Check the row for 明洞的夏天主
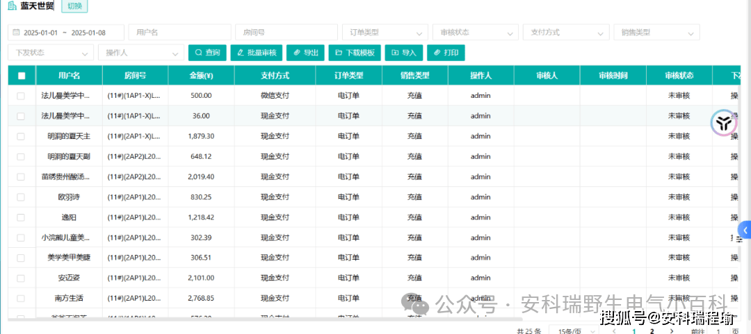The height and width of the screenshot is (334, 751). tap(21, 136)
